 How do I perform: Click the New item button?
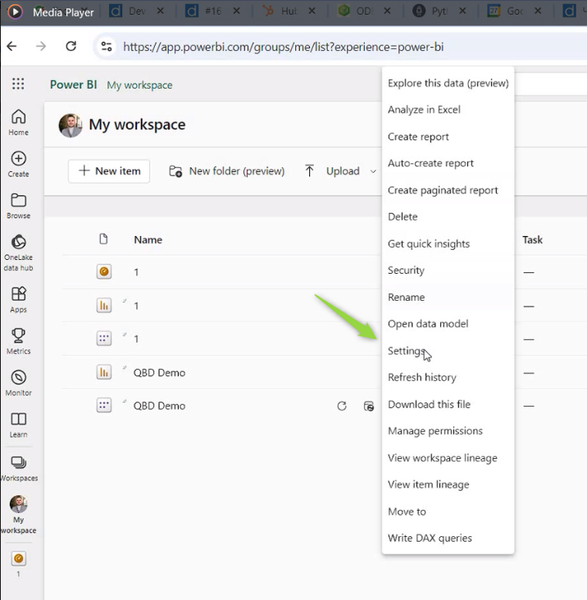coord(109,171)
